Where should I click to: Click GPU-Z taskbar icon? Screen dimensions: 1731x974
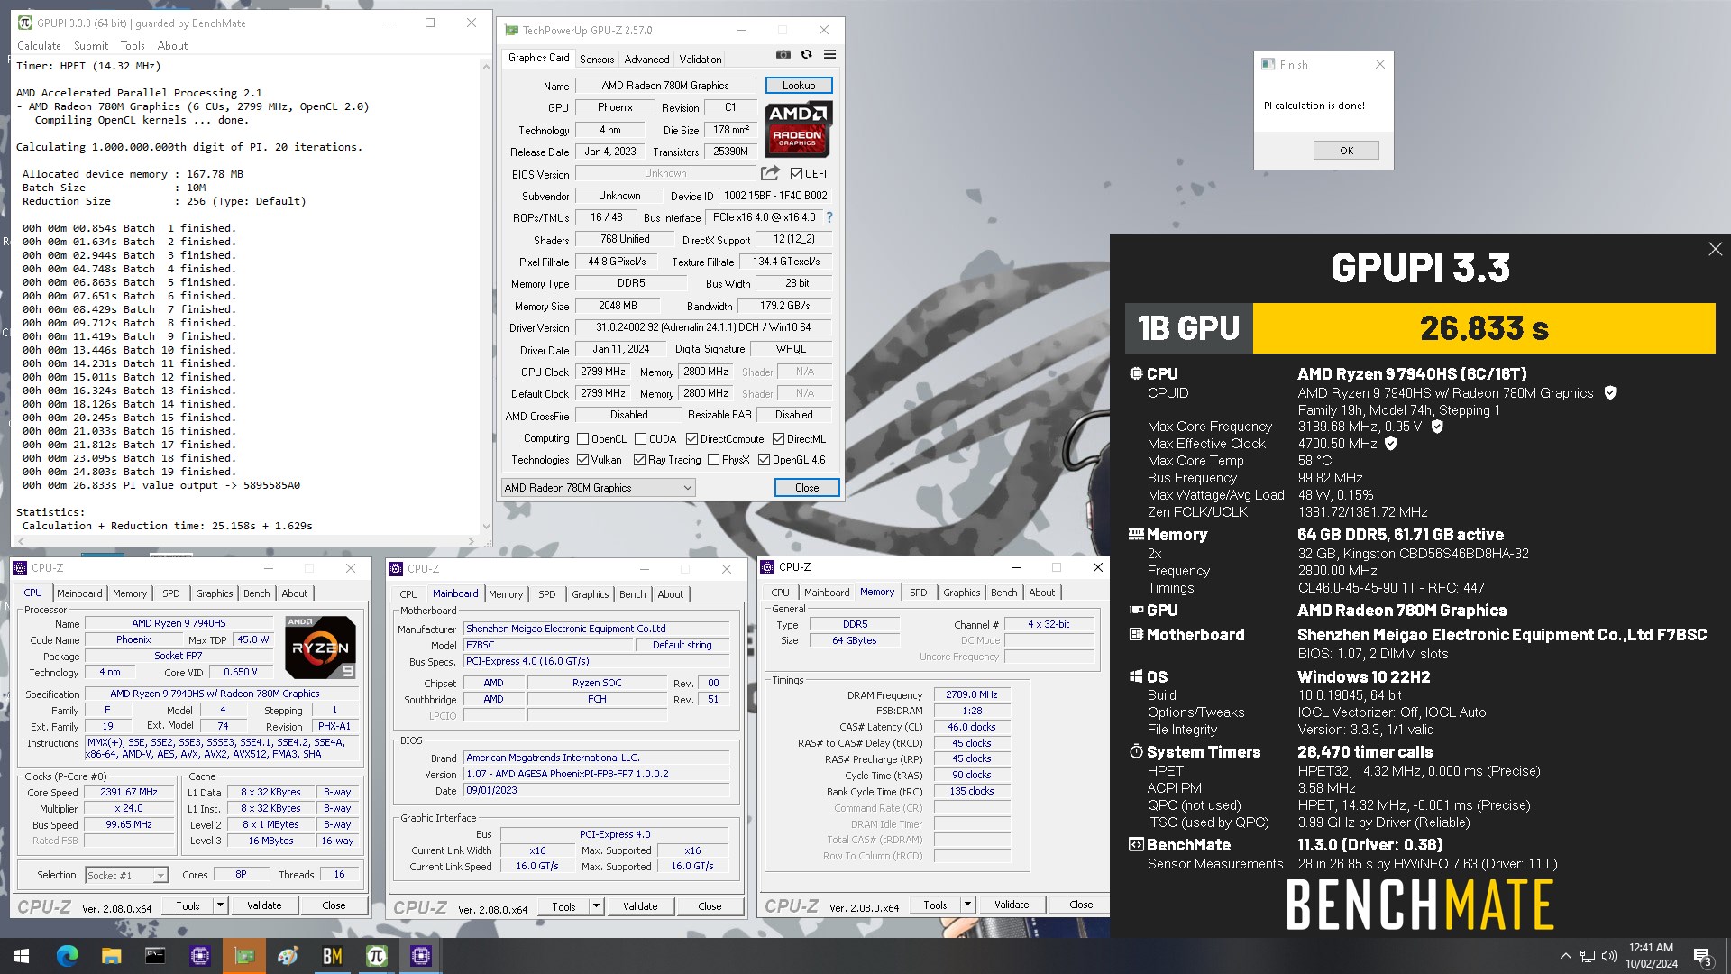pyautogui.click(x=243, y=956)
